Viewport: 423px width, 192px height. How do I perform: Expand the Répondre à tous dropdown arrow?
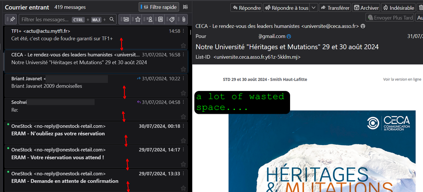[313, 8]
